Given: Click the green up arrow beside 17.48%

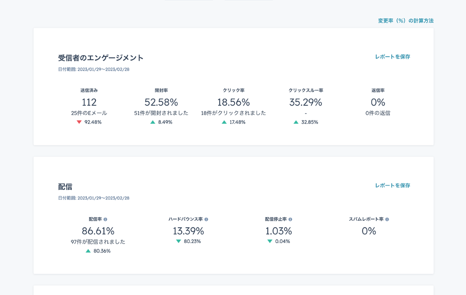Looking at the screenshot, I should [224, 122].
